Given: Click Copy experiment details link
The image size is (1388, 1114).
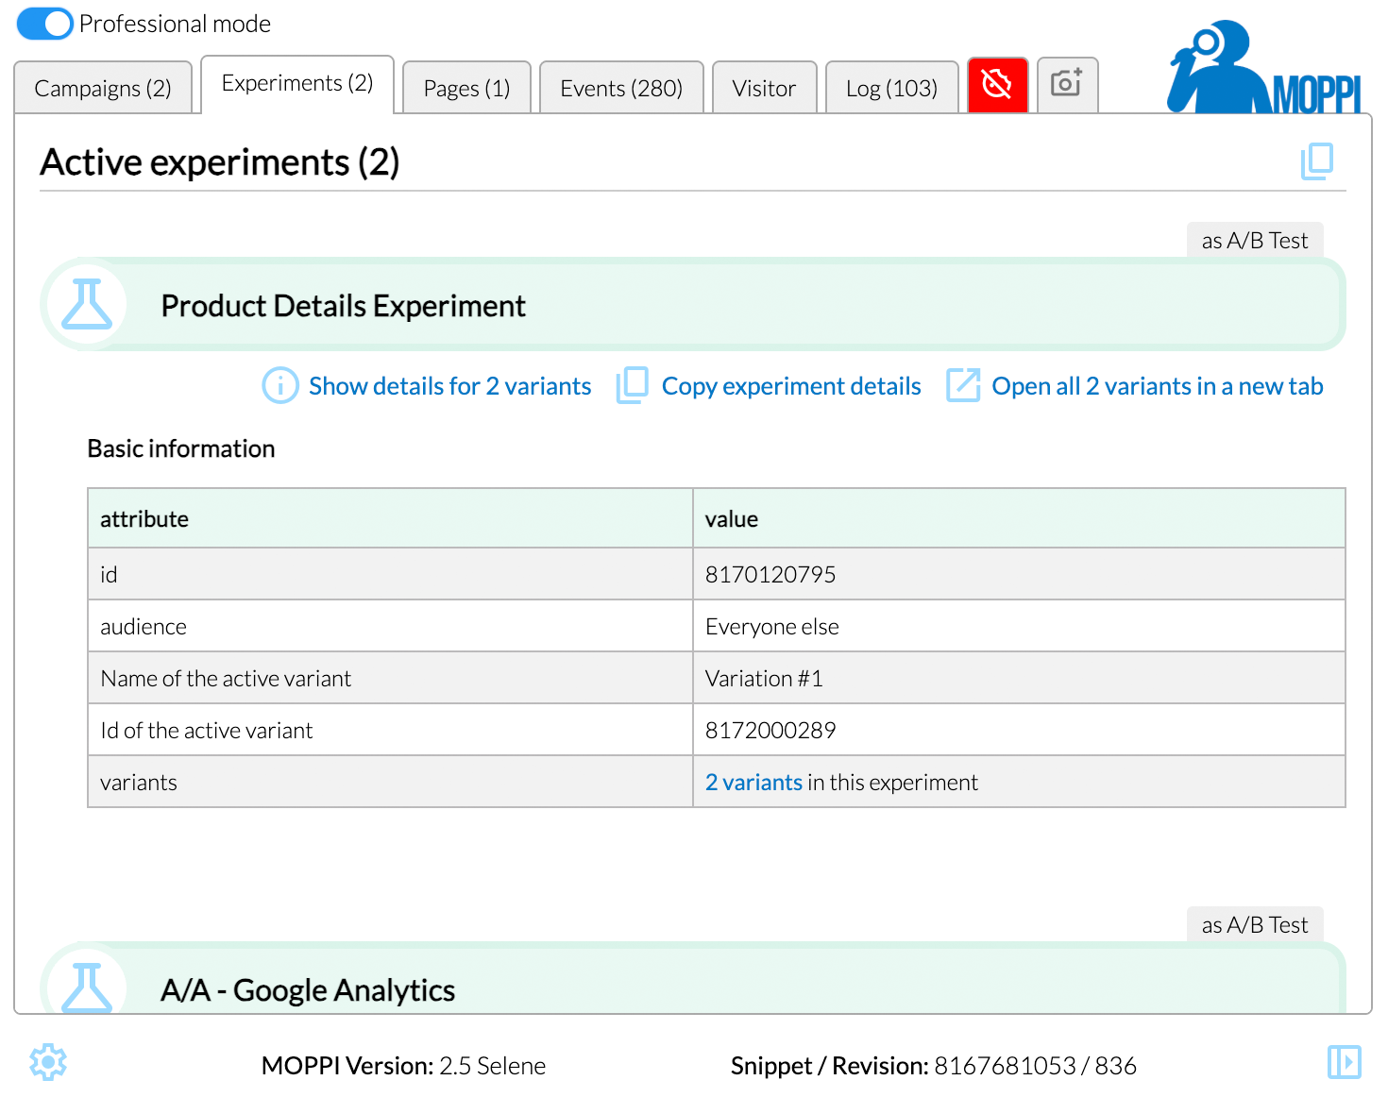Looking at the screenshot, I should pos(790,386).
